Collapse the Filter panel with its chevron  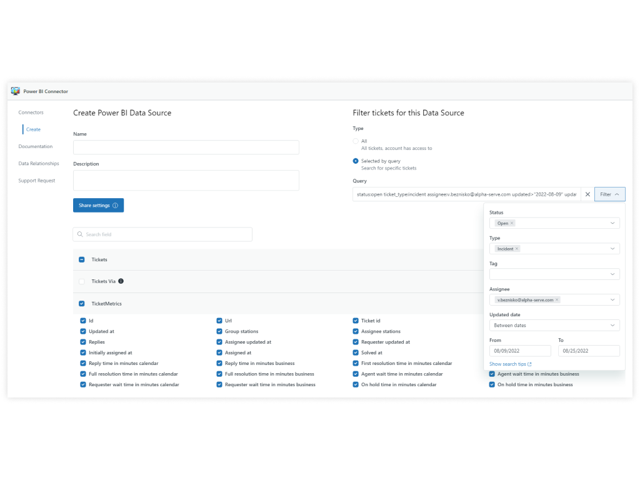(617, 194)
